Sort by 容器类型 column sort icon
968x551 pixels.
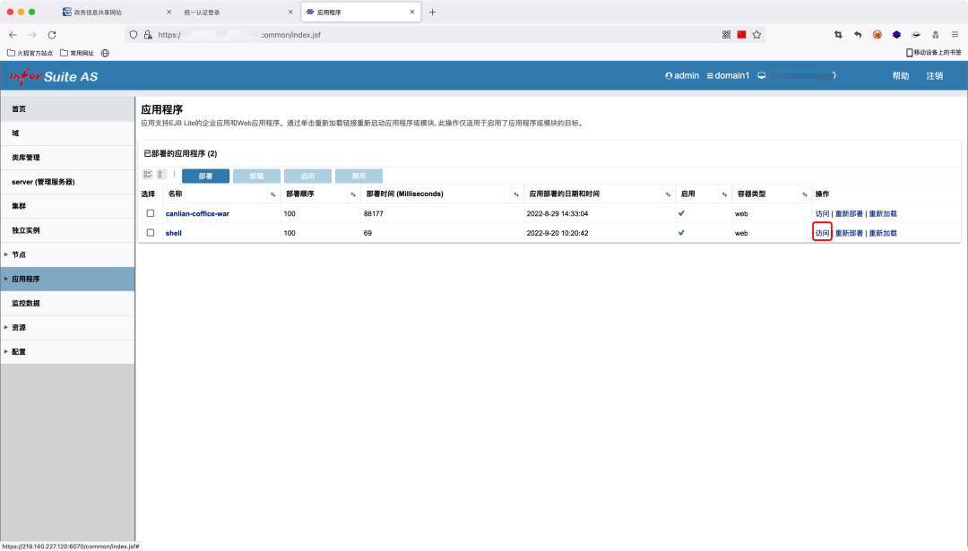(804, 194)
